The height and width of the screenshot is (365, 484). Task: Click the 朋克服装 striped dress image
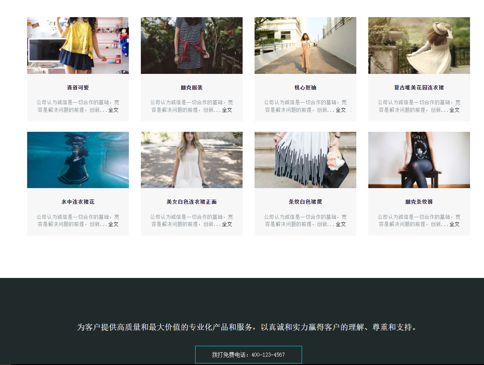click(192, 46)
